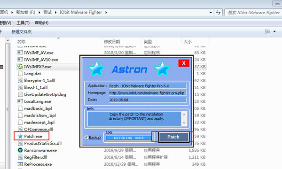This screenshot has width=282, height=169.
Task: Click the refresh icon beside address bar
Action: [x=218, y=12]
